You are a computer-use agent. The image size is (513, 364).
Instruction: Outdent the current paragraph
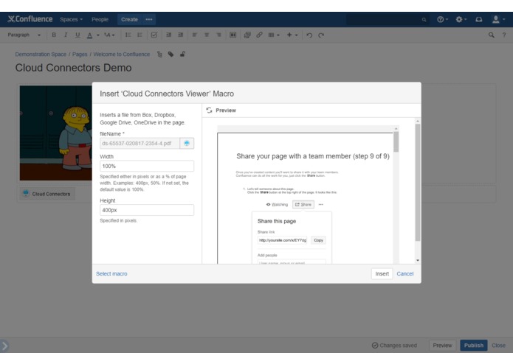click(168, 35)
